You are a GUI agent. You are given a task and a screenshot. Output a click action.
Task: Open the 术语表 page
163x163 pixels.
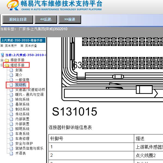coord(20,153)
